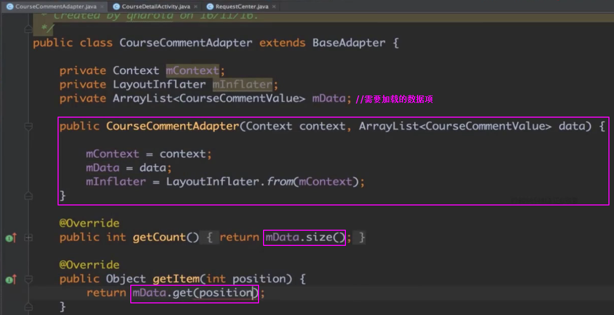Click the getCount override gutter icon
The height and width of the screenshot is (315, 614).
(x=10, y=238)
